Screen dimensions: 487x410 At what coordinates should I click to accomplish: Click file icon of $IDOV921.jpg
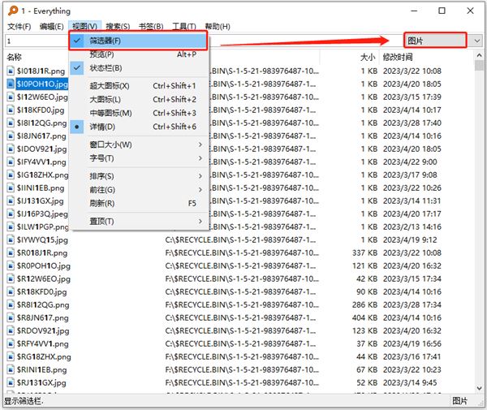11,149
